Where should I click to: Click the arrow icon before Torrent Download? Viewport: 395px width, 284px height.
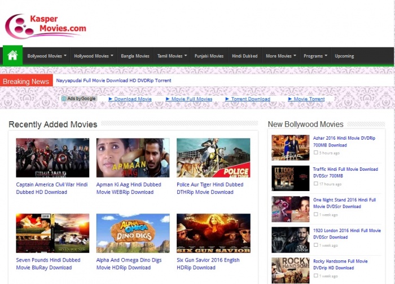click(227, 99)
